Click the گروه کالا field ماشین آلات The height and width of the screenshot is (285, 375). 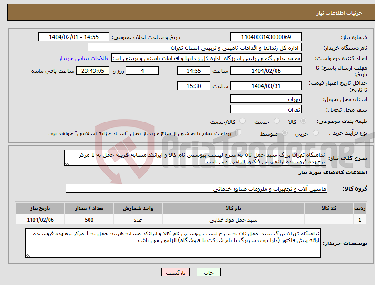197,188
